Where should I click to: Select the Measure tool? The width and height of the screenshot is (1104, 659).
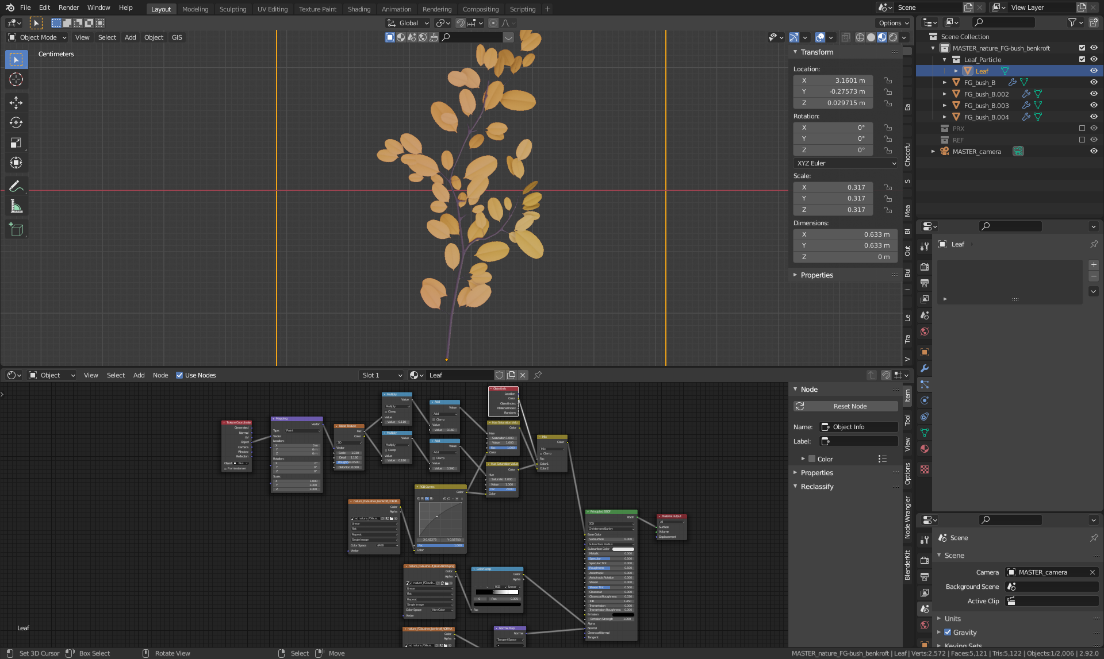[x=16, y=206]
